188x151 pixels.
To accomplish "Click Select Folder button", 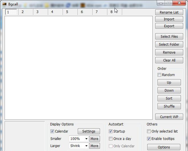I will 169,45.
